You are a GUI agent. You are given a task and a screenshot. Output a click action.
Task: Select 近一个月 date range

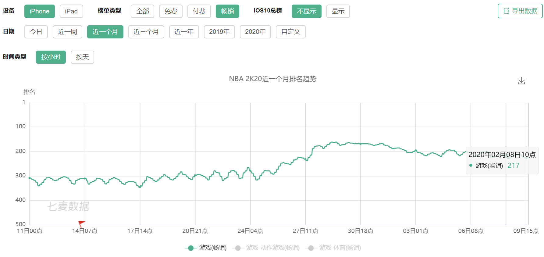(x=105, y=32)
